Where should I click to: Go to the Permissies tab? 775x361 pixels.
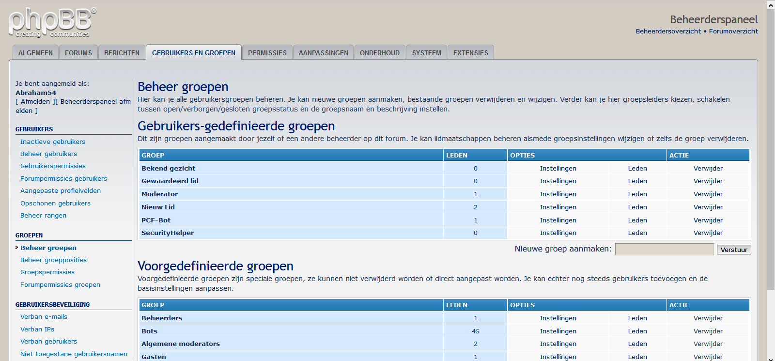click(267, 52)
